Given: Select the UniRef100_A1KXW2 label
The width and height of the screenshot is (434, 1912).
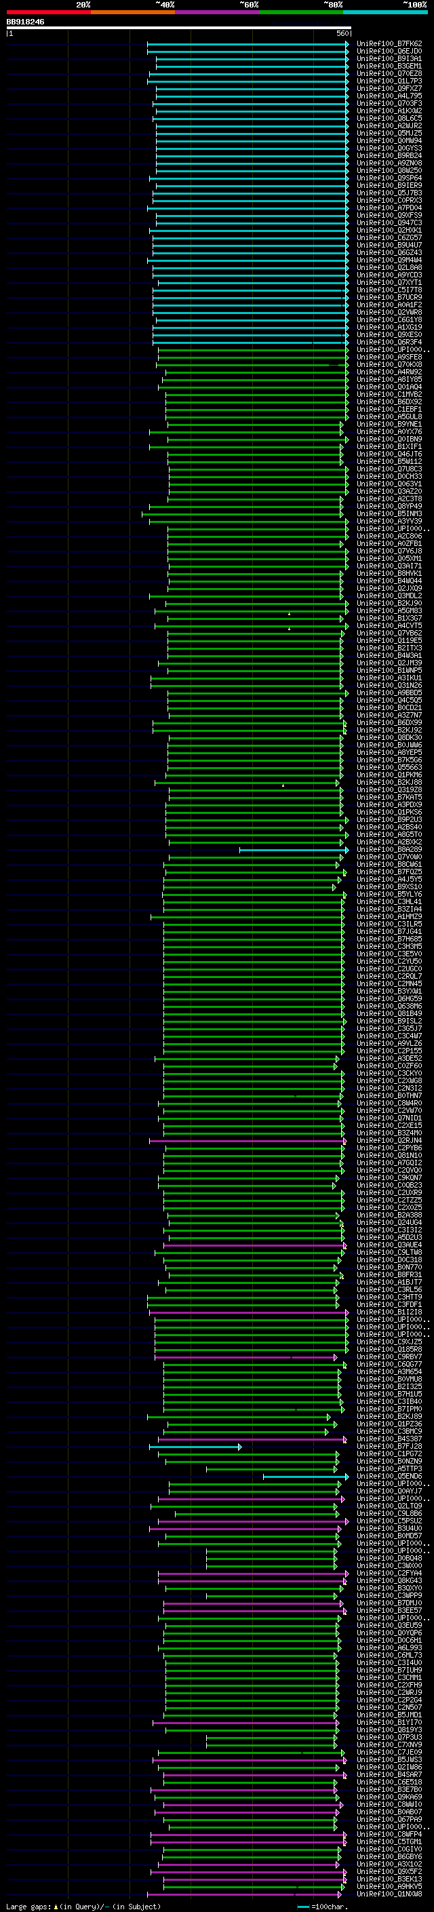Looking at the screenshot, I should point(389,111).
